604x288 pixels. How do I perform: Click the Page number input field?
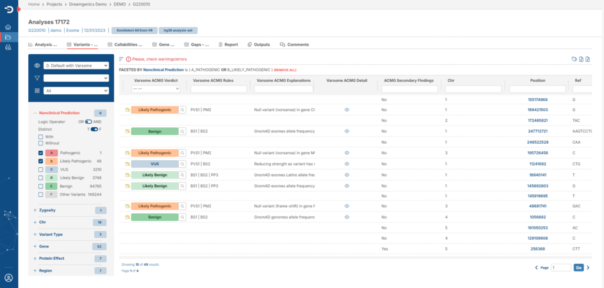(561, 267)
